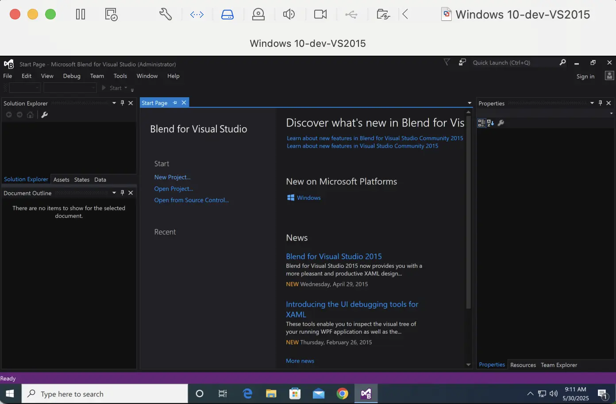
Task: Click the Categorized view icon in Properties
Action: pyautogui.click(x=481, y=123)
